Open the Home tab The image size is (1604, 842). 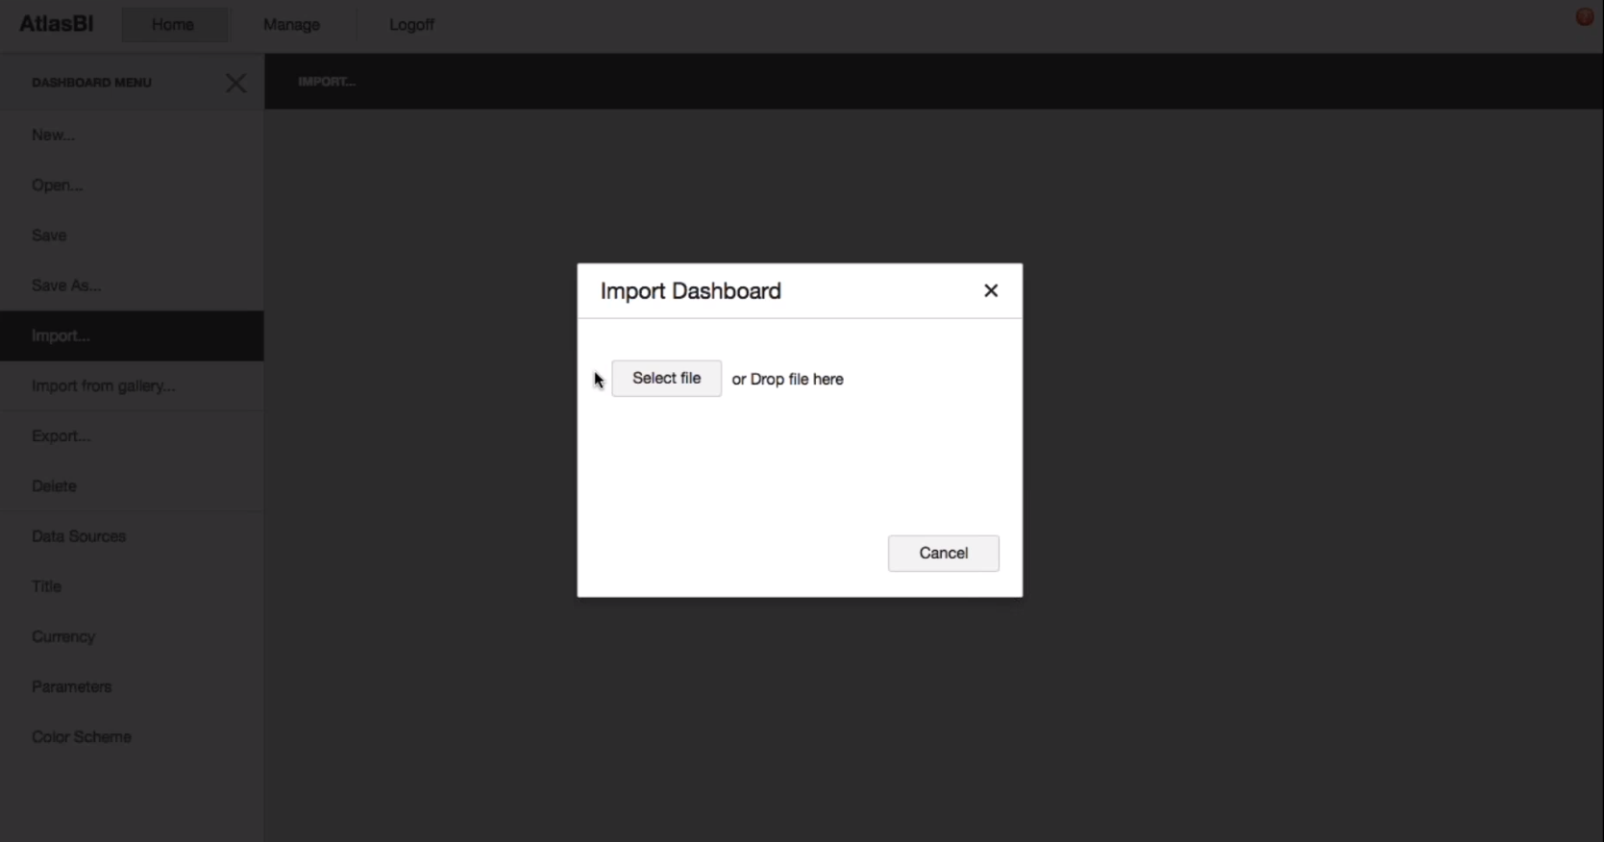[x=173, y=25]
